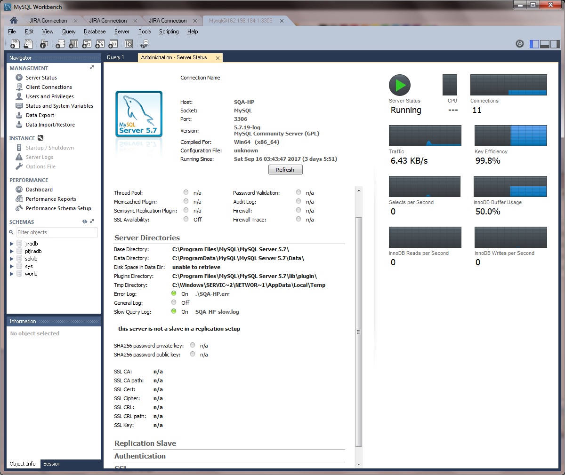Add a new table via the toolbar icon
This screenshot has width=565, height=475.
[73, 43]
